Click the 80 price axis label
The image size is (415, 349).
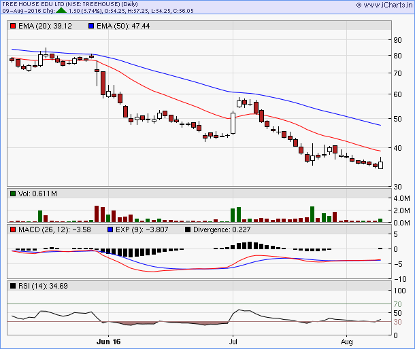click(x=397, y=56)
